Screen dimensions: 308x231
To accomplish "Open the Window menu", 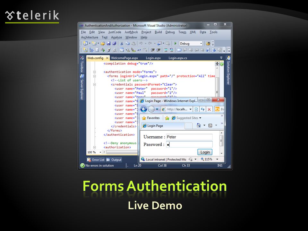I will pyautogui.click(x=131, y=37).
